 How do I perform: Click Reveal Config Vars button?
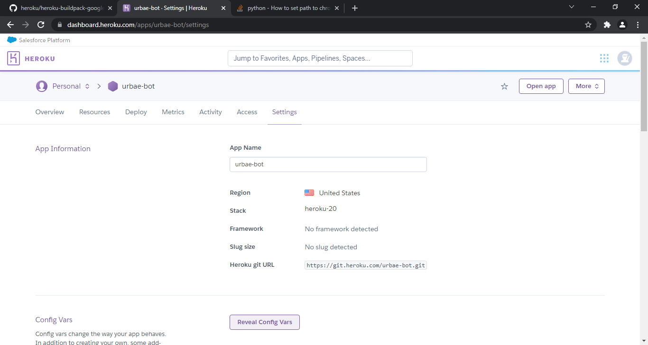click(265, 322)
